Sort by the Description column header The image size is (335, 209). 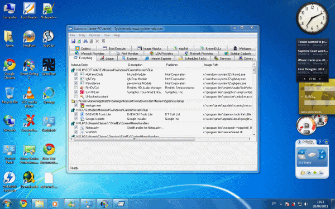point(135,65)
